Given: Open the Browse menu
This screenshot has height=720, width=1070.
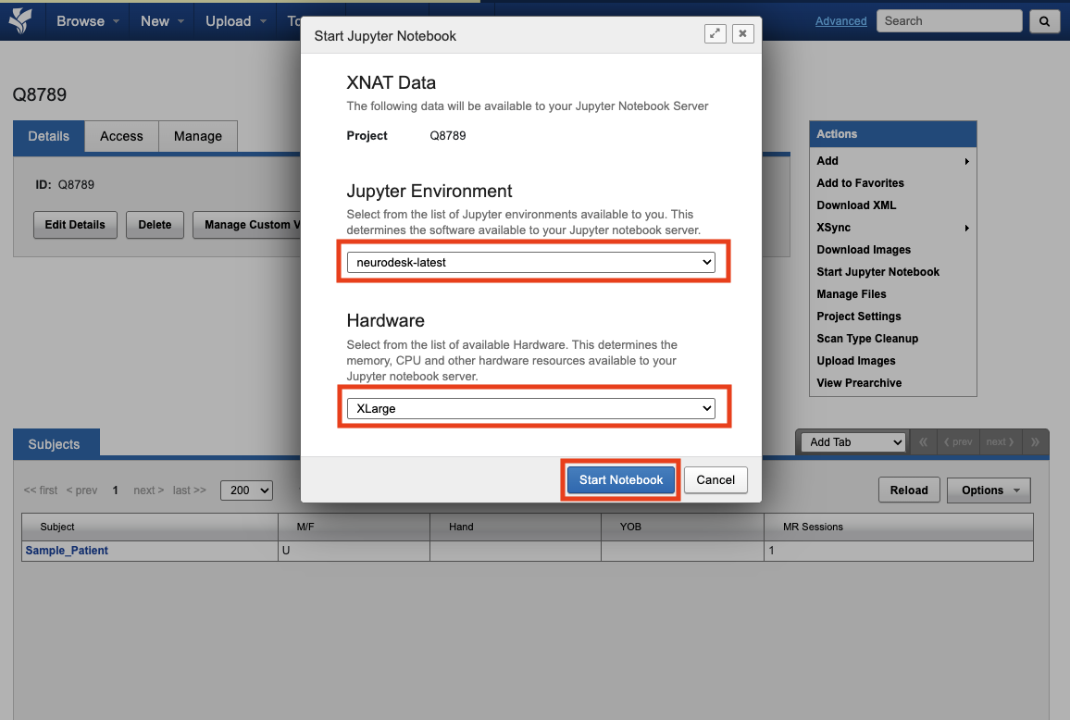Looking at the screenshot, I should pyautogui.click(x=87, y=20).
